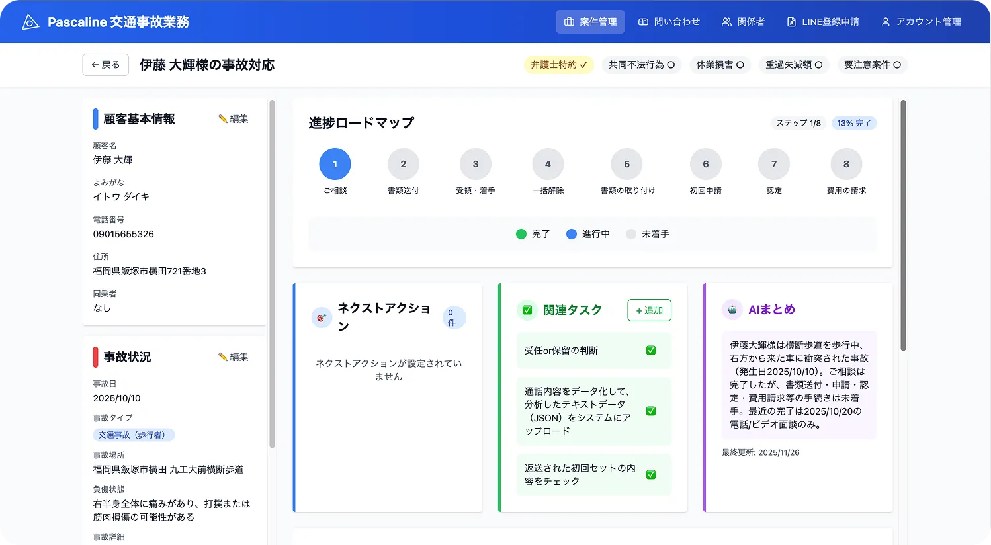
Task: Toggle the 受任or保留の判断 task checkbox
Action: (650, 351)
